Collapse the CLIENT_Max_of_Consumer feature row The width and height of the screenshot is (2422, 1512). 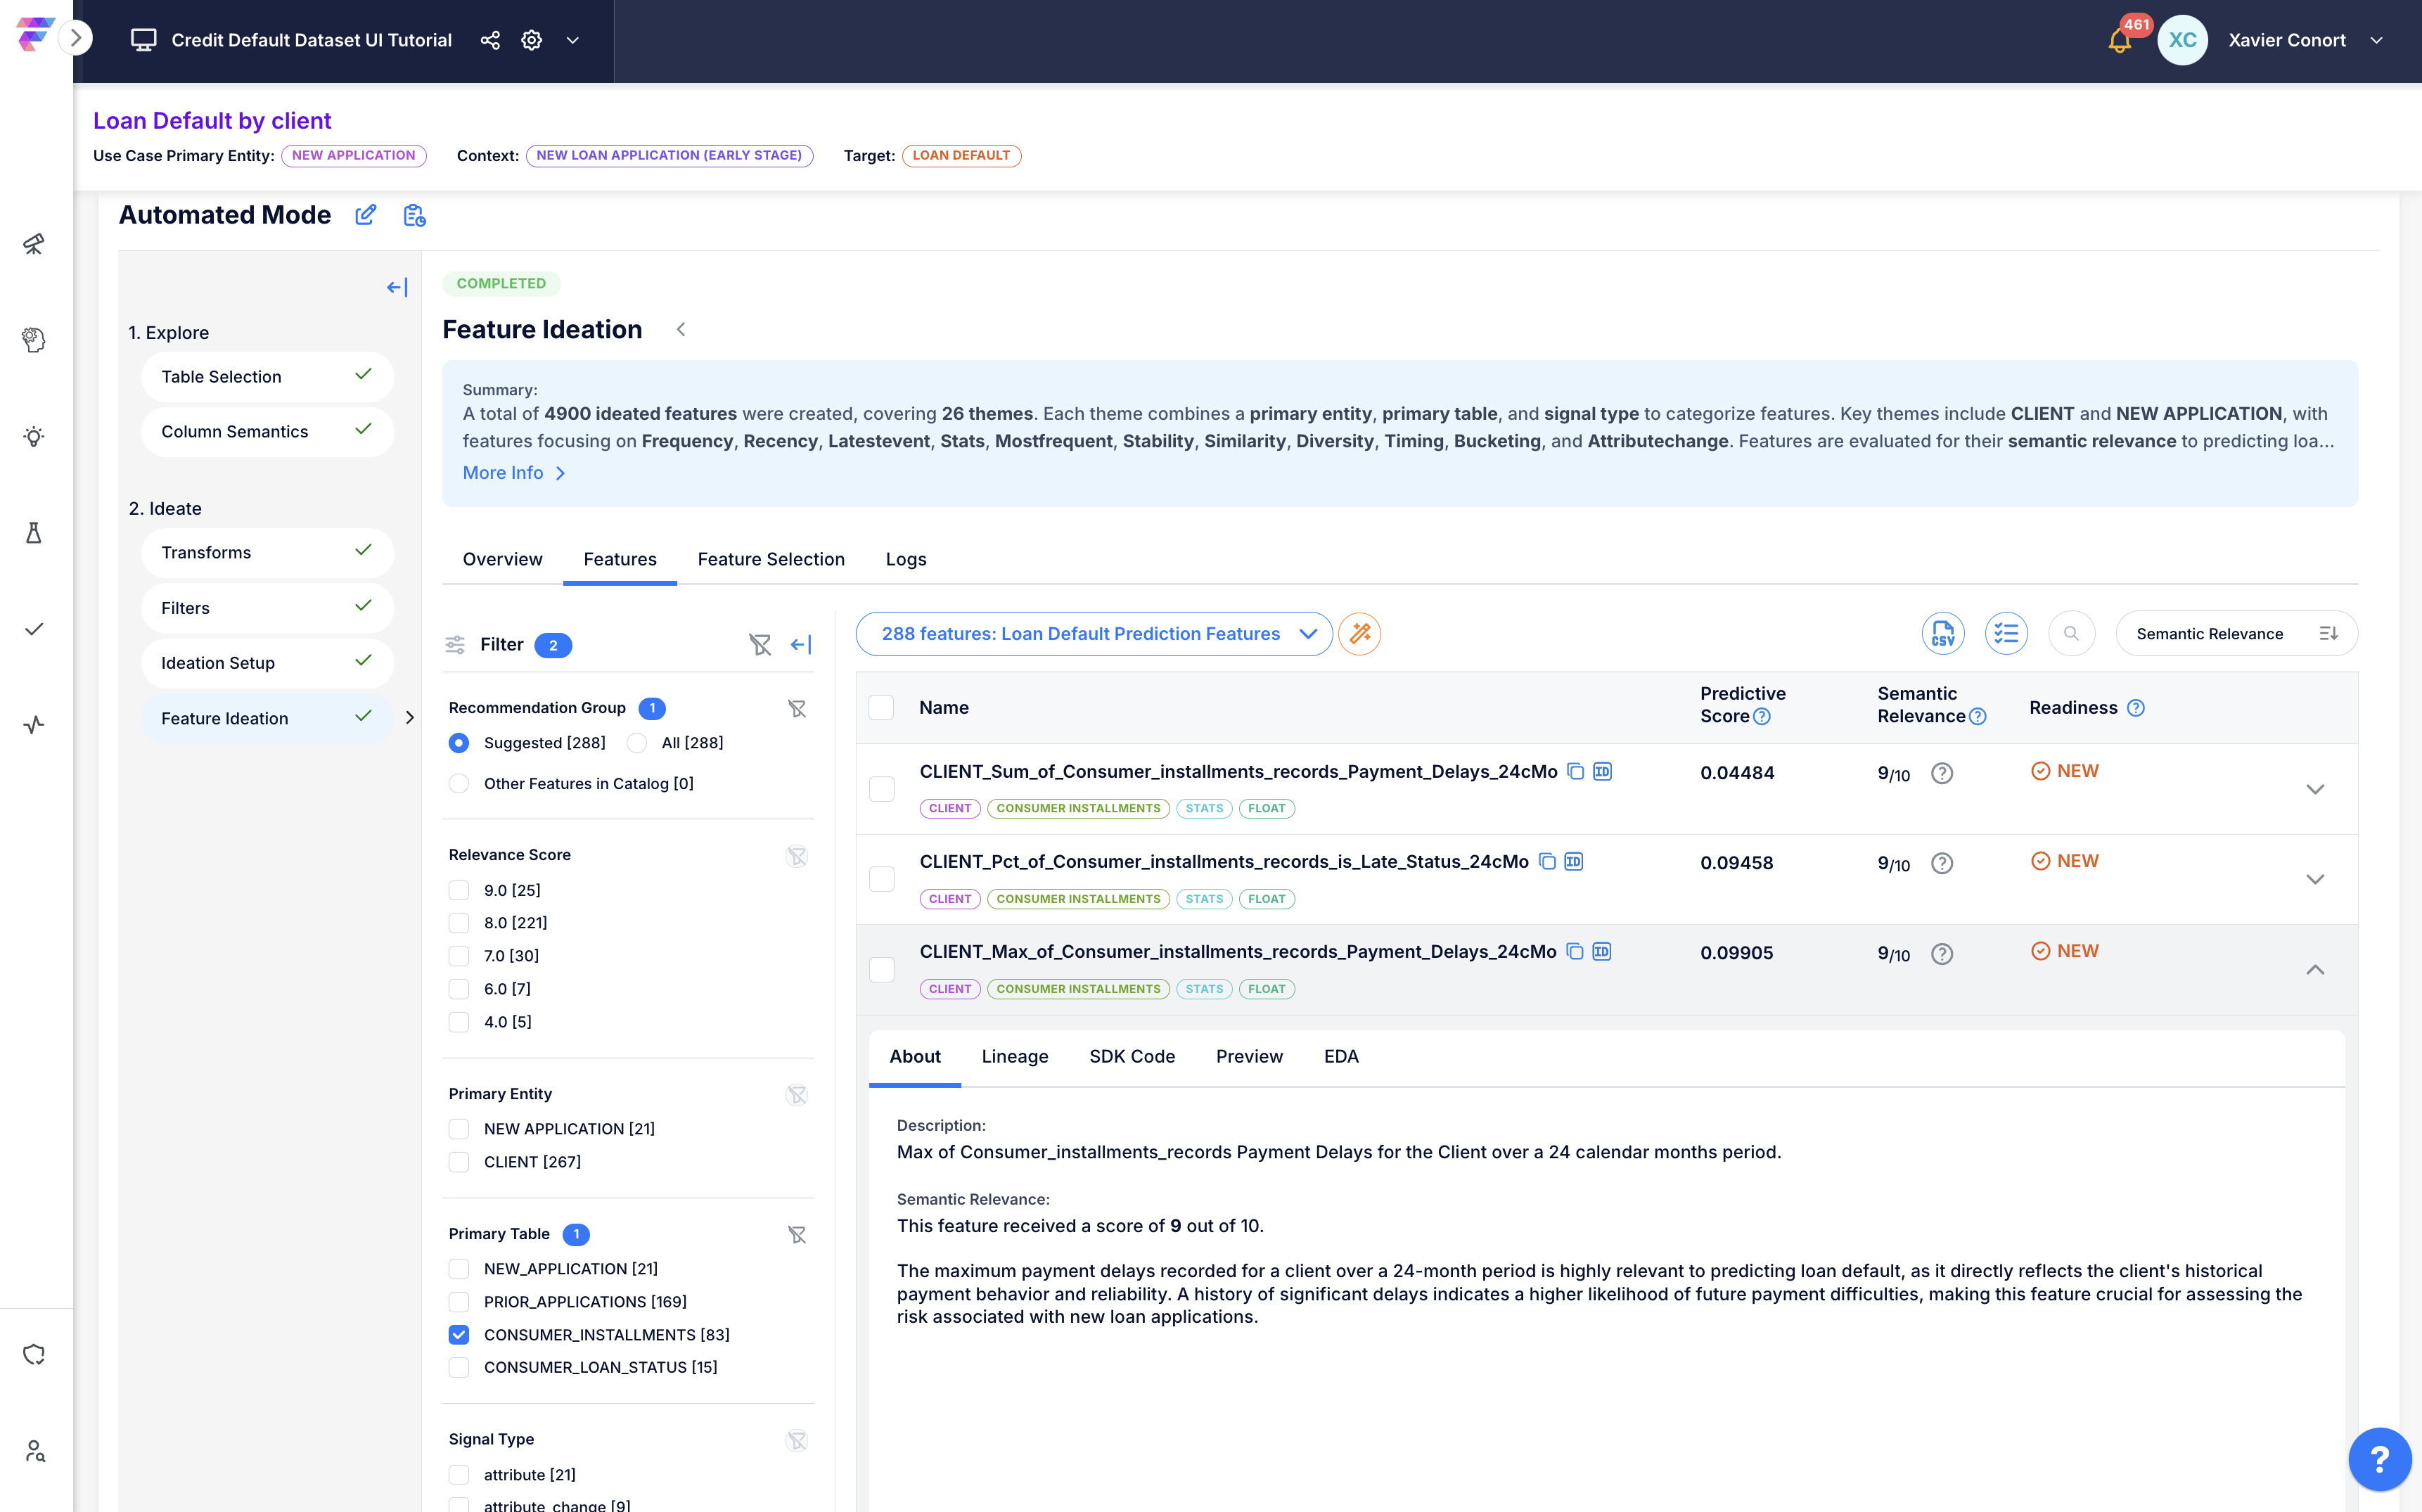coord(2315,970)
